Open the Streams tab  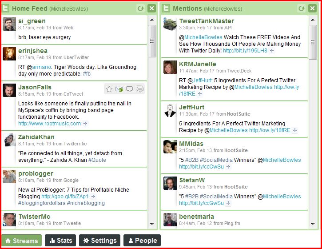pyautogui.click(x=22, y=241)
